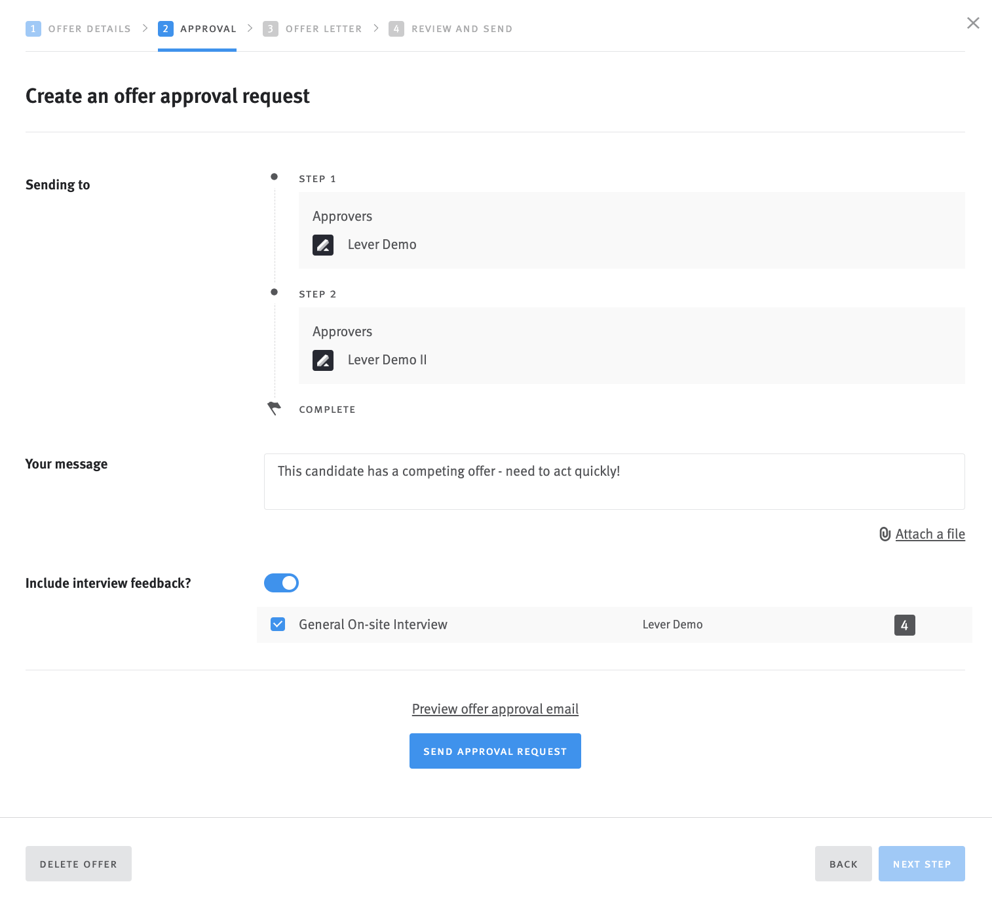Screen dimensions: 992x903
Task: Click the chevron after Offer Details
Action: click(x=145, y=28)
